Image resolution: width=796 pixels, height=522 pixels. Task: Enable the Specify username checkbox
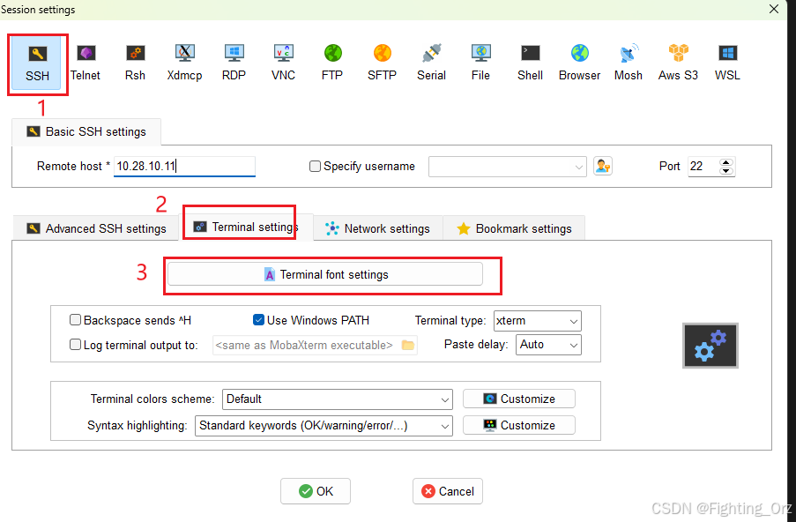click(315, 167)
